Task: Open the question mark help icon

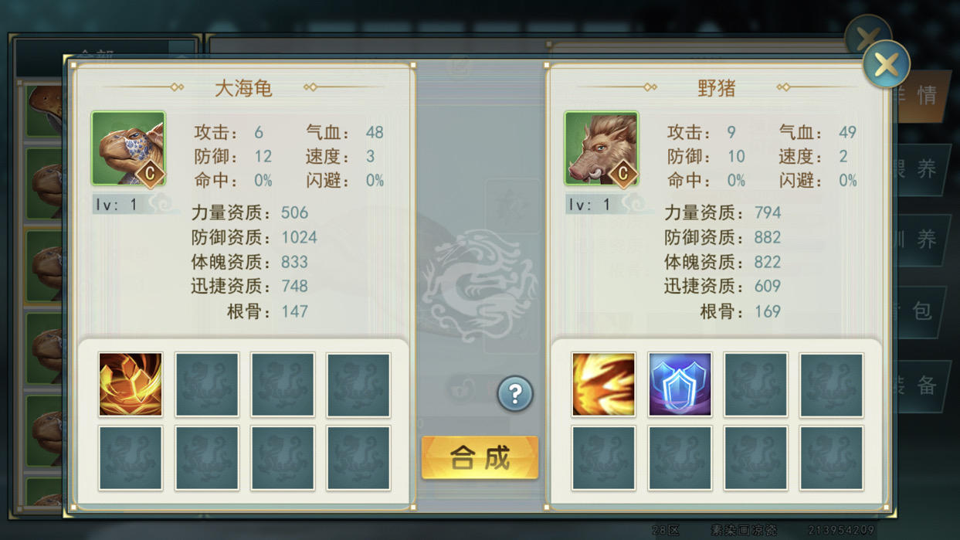Action: [514, 394]
